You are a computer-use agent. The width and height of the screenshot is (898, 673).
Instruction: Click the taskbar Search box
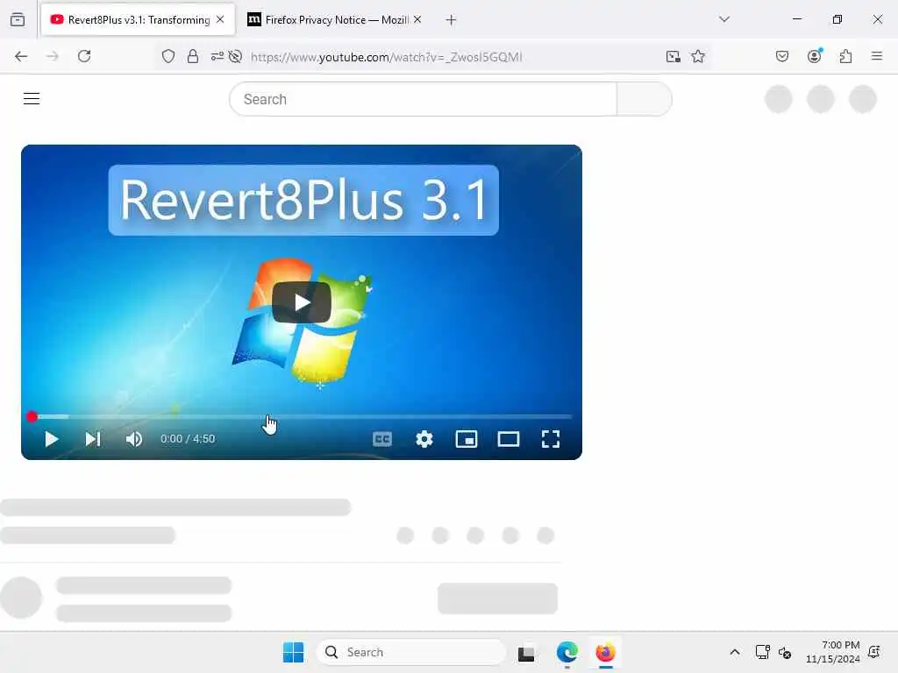[x=410, y=652]
